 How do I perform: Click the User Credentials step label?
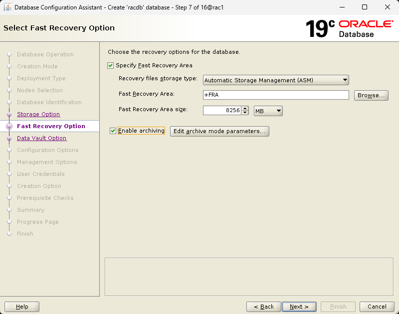(41, 174)
